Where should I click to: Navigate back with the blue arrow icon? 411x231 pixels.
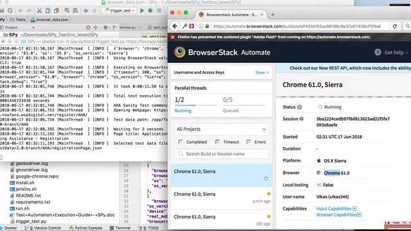click(x=85, y=10)
